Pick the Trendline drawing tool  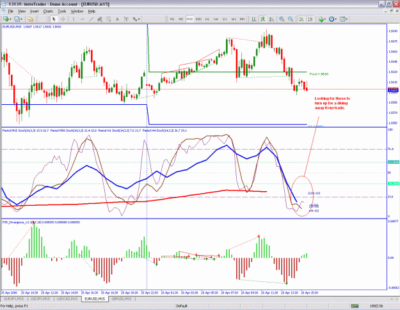tap(91, 19)
